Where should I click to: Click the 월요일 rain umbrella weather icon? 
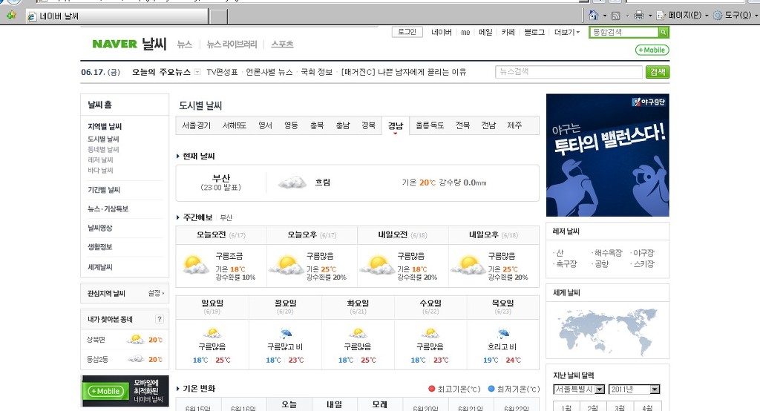coord(285,333)
